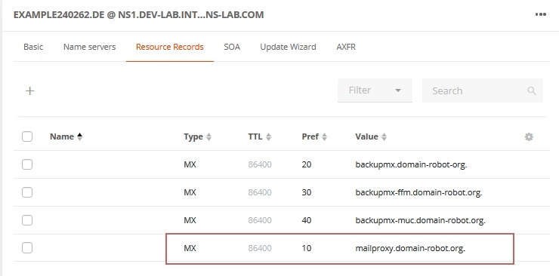
Task: Click Pref value 10
Action: tap(306, 248)
